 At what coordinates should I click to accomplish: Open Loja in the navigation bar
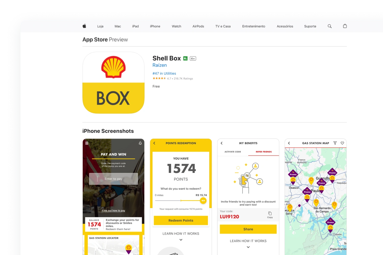tap(100, 26)
